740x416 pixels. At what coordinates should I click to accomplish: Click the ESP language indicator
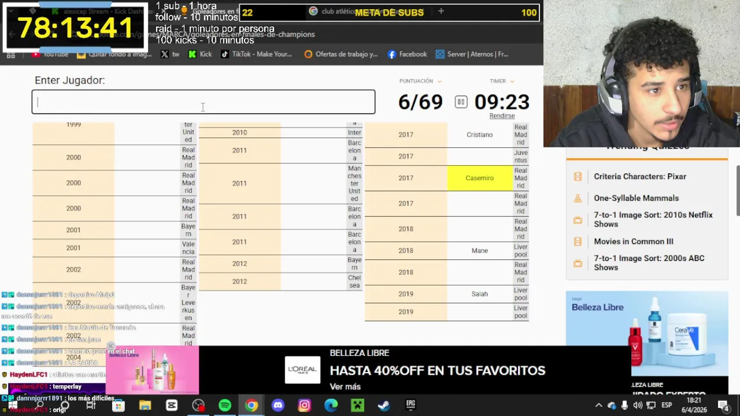pyautogui.click(x=667, y=406)
